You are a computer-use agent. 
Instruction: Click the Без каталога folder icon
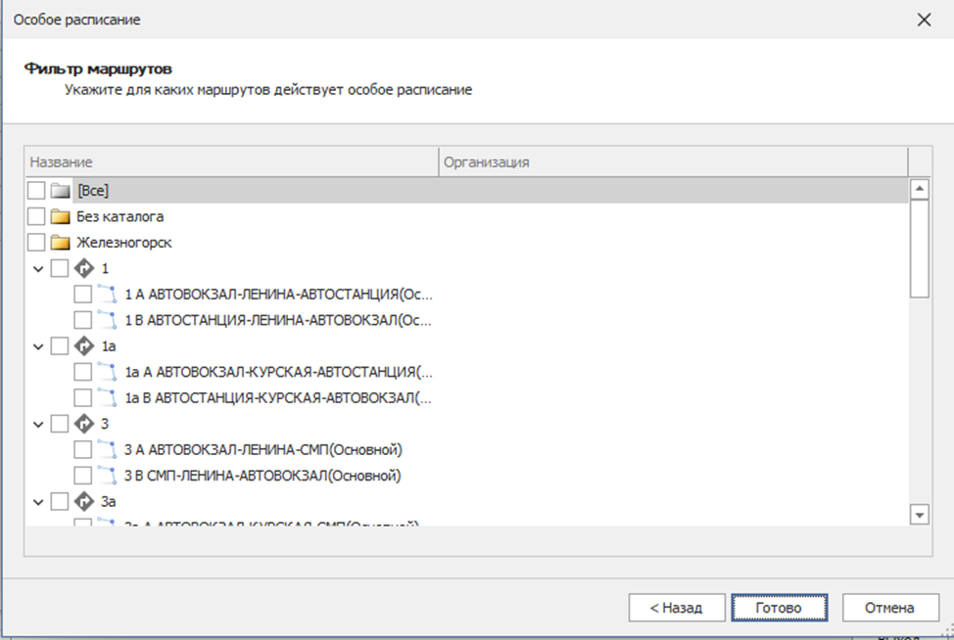(x=61, y=216)
